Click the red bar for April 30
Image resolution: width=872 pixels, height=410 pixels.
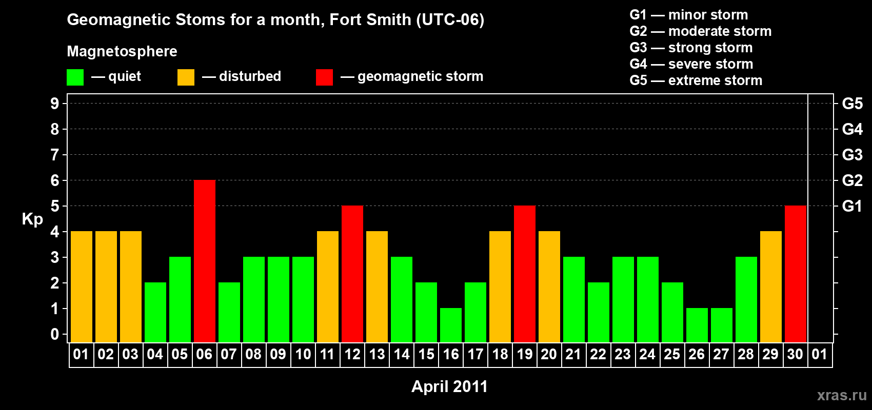click(796, 274)
